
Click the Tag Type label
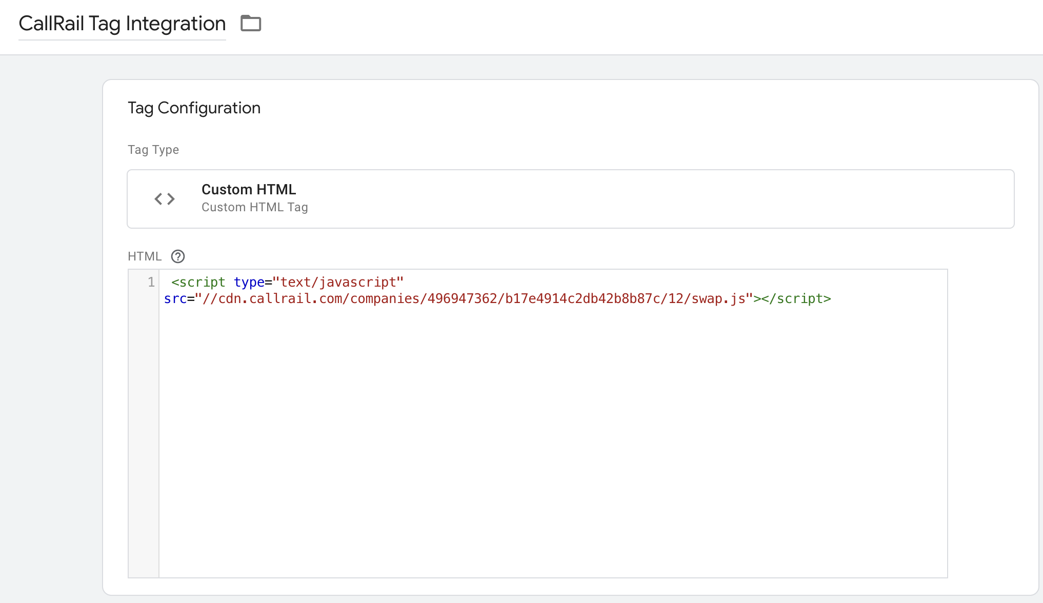pos(153,150)
